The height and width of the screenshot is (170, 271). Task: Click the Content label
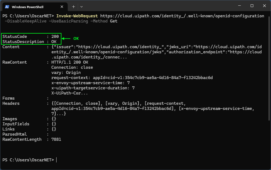(11, 47)
